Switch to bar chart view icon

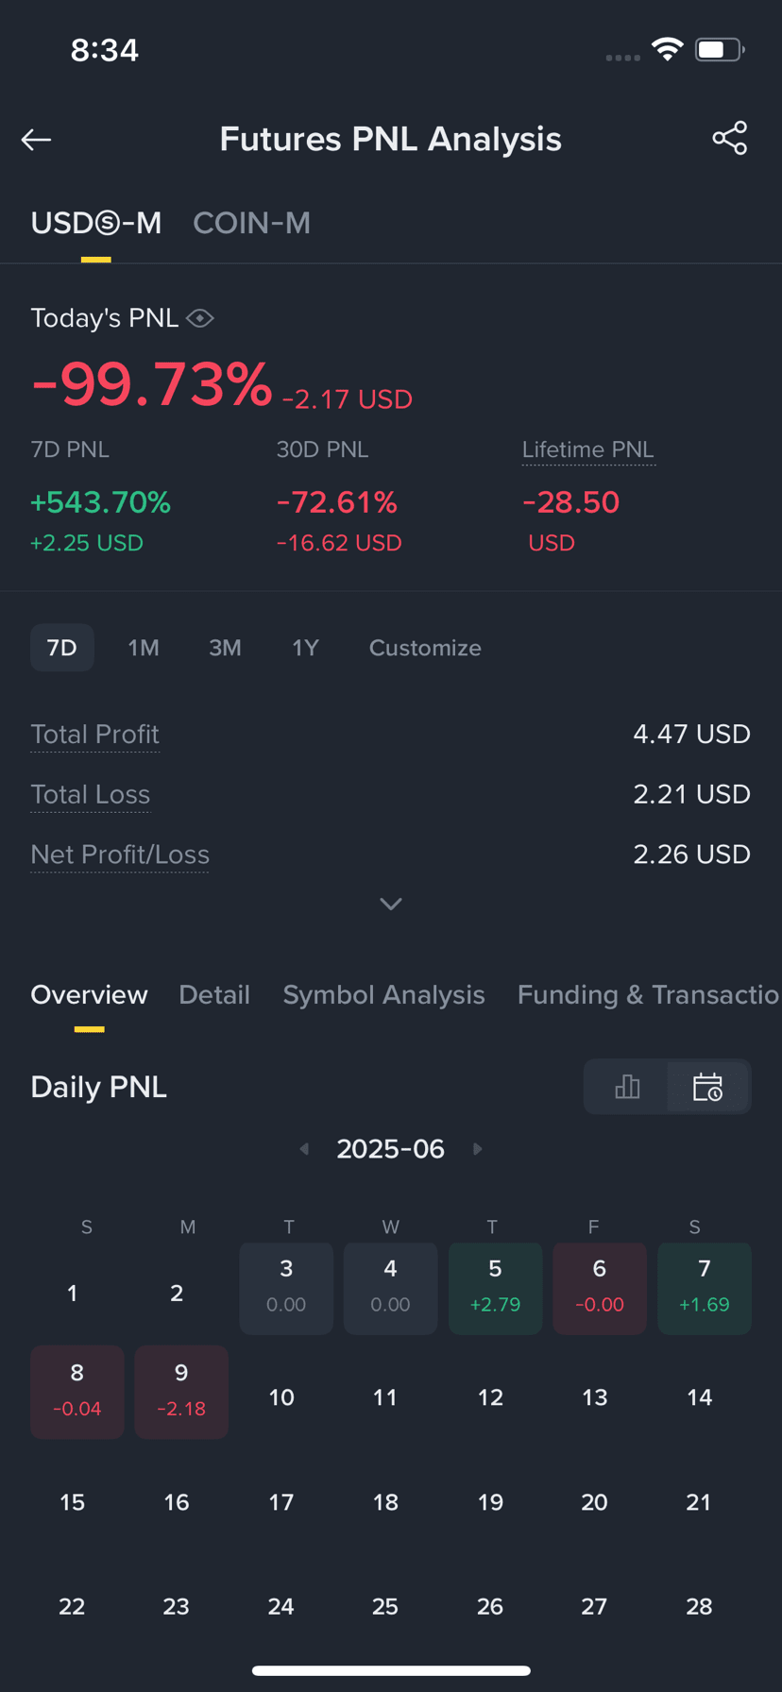[x=627, y=1087]
